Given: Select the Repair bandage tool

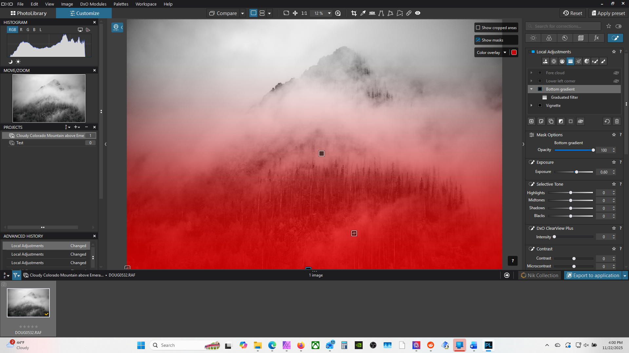Looking at the screenshot, I should 409,13.
